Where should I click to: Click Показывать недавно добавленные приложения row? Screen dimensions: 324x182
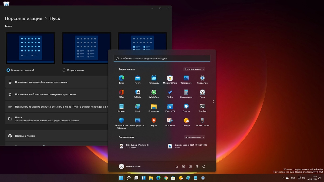57,82
